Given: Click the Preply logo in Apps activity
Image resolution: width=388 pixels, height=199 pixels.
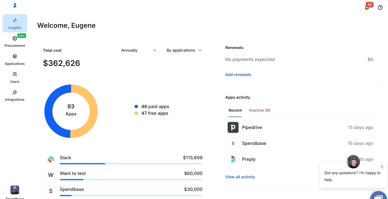Looking at the screenshot, I should [233, 159].
